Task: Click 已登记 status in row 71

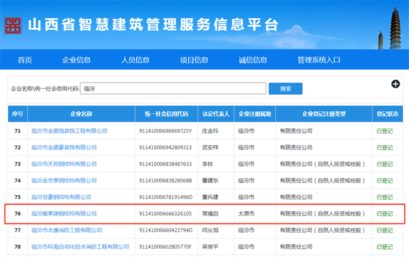Action: (x=384, y=131)
